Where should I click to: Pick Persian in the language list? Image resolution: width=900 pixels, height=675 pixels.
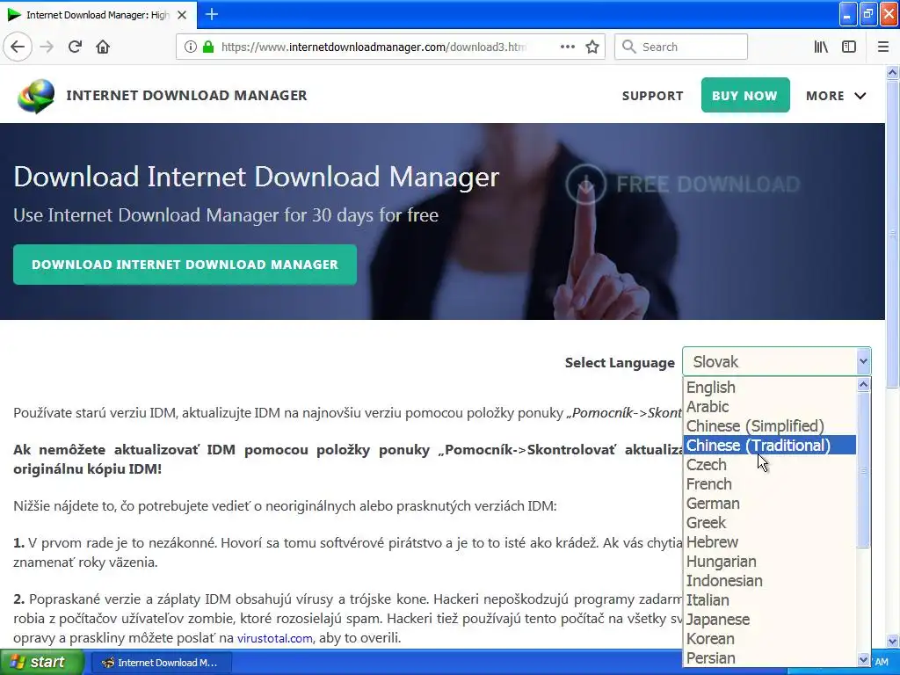769,658
